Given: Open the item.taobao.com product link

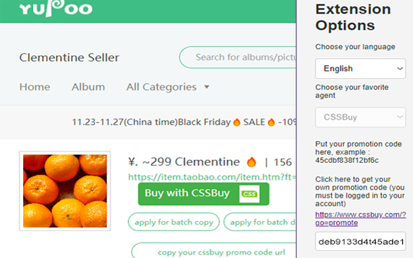Looking at the screenshot, I should pos(212,176).
